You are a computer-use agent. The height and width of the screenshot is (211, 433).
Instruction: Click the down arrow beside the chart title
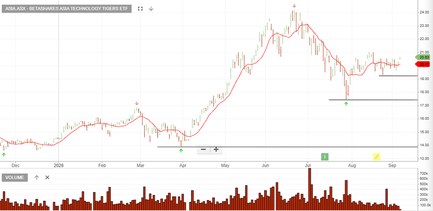(151, 8)
